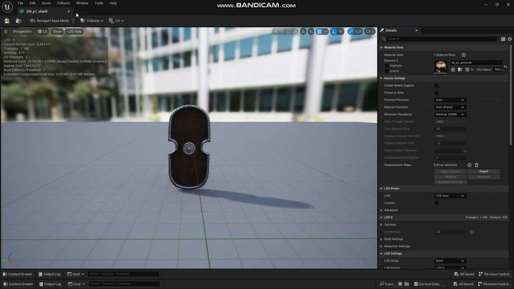
Task: Open the Asset menu
Action: click(46, 3)
